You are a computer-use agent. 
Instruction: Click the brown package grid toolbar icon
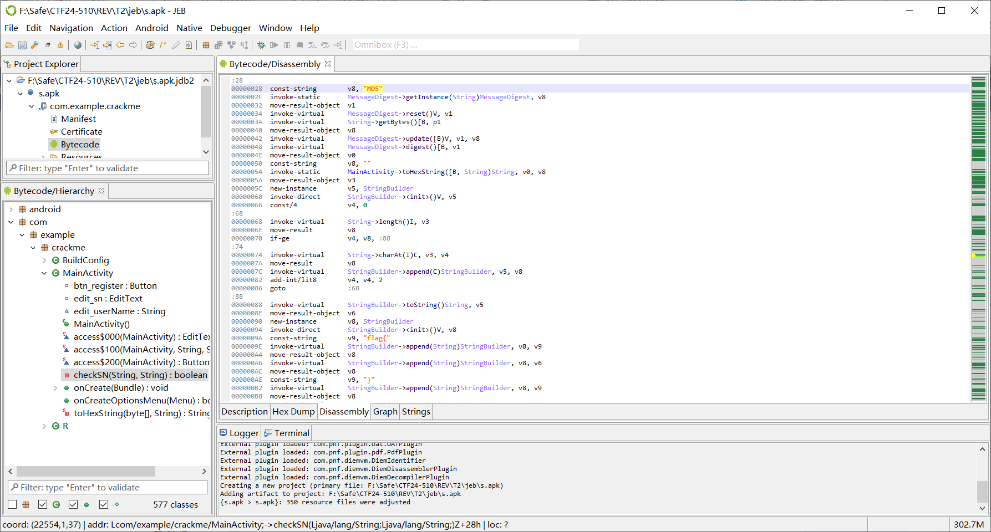pyautogui.click(x=206, y=45)
